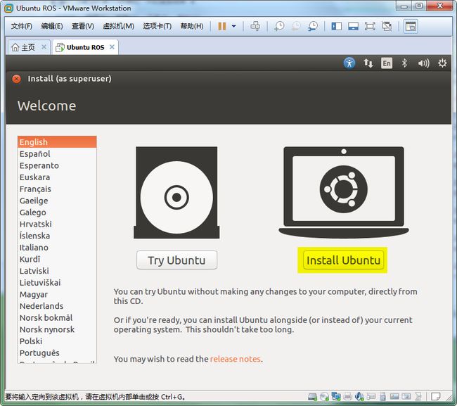457x406 pixels.
Task: Close the 主页 tab
Action: 44,47
